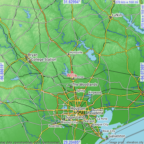Click the Bryan city marker
The image size is (144, 144).
[26, 57]
